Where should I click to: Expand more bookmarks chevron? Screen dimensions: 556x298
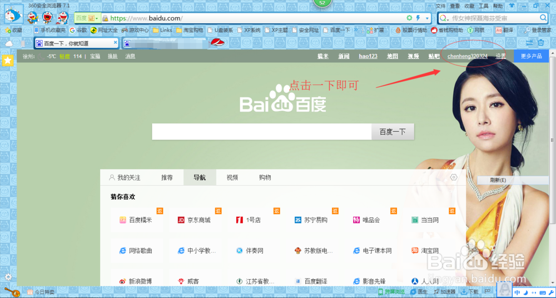356,30
